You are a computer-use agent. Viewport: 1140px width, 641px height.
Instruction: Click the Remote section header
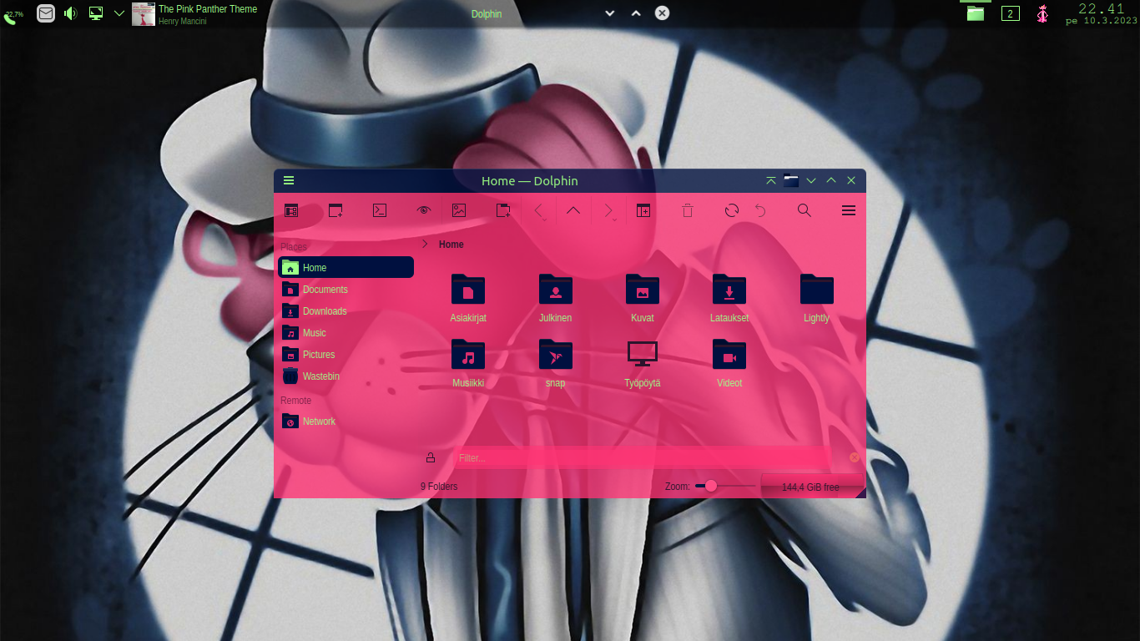[295, 401]
